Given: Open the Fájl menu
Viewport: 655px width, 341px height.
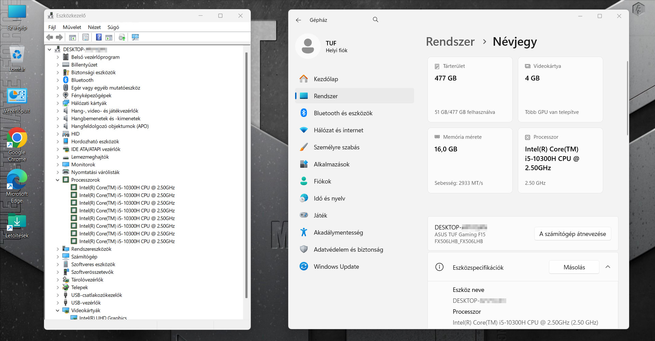Looking at the screenshot, I should [x=52, y=27].
